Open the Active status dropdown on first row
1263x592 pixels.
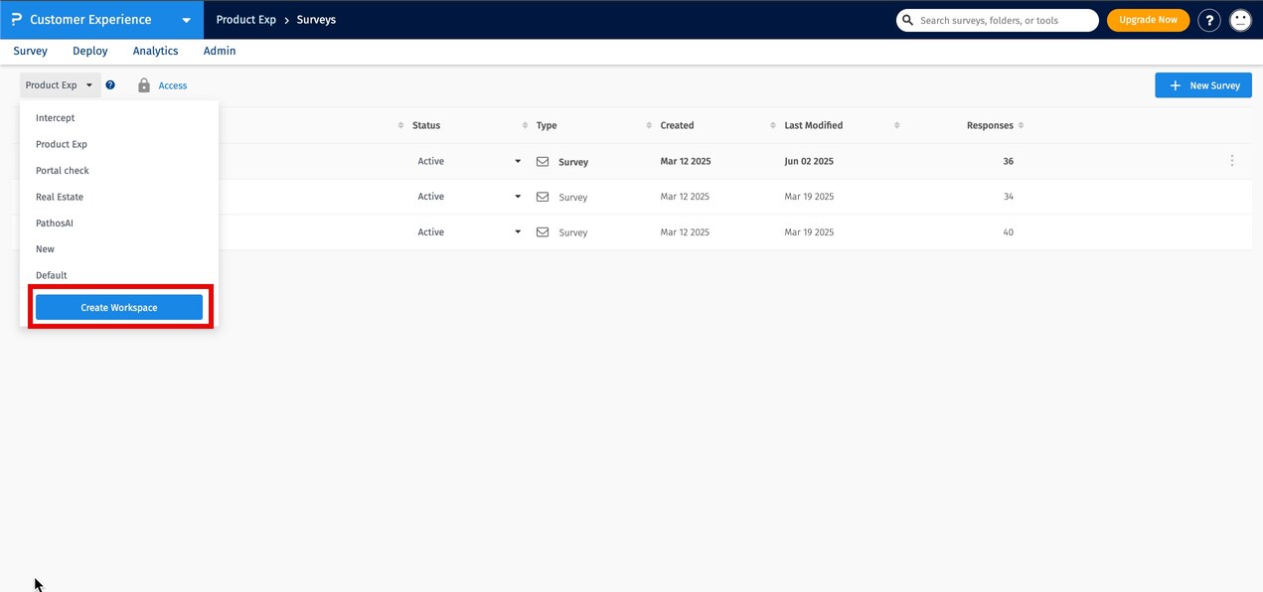(x=517, y=161)
